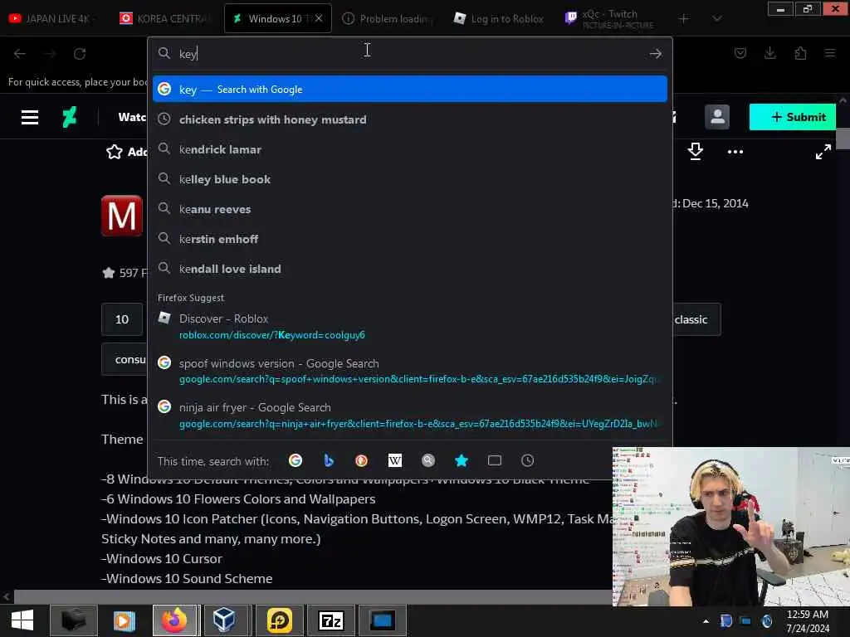Screen dimensions: 850x637
Task: Click Firefox icon in taskbar
Action: click(174, 620)
